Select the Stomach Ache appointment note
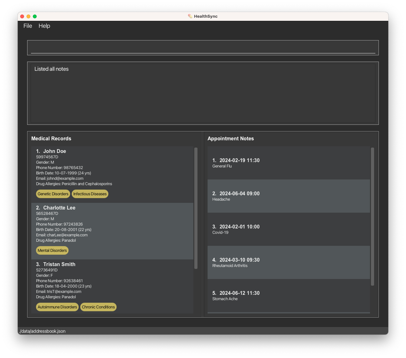Screen dimensions: 406x358 pos(289,296)
